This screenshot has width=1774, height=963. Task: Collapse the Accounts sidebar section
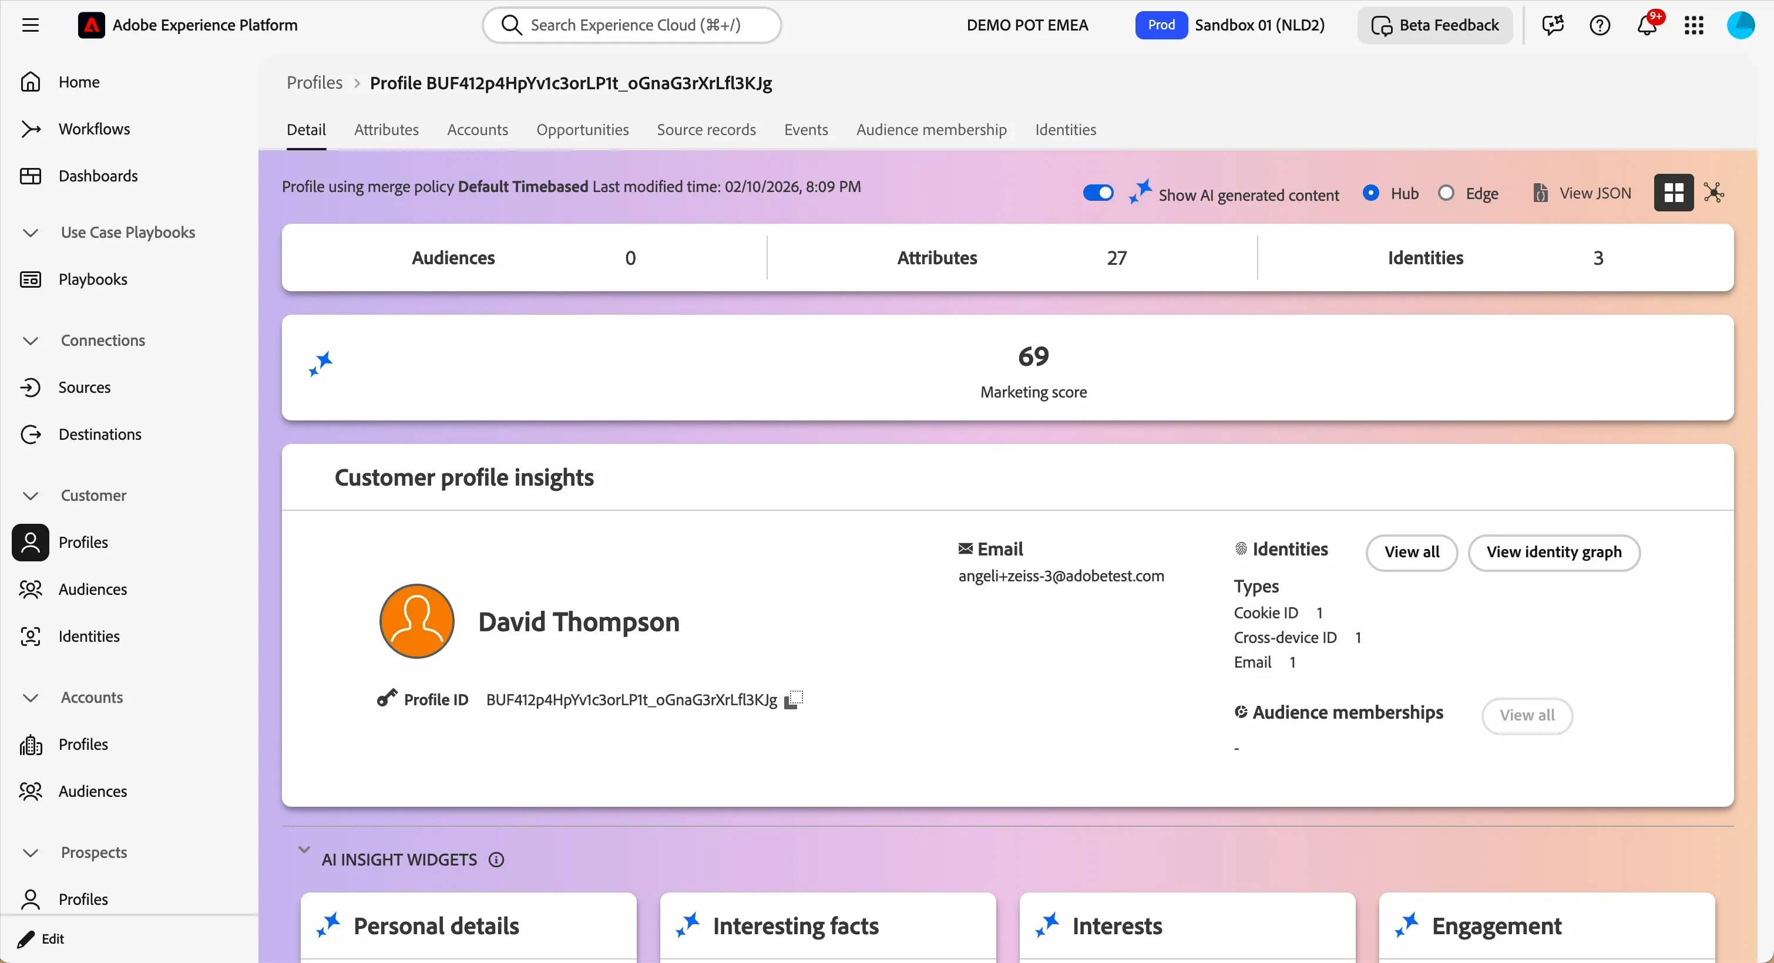coord(31,698)
